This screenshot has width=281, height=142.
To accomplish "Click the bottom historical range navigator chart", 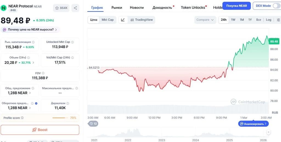I will [x=178, y=132].
